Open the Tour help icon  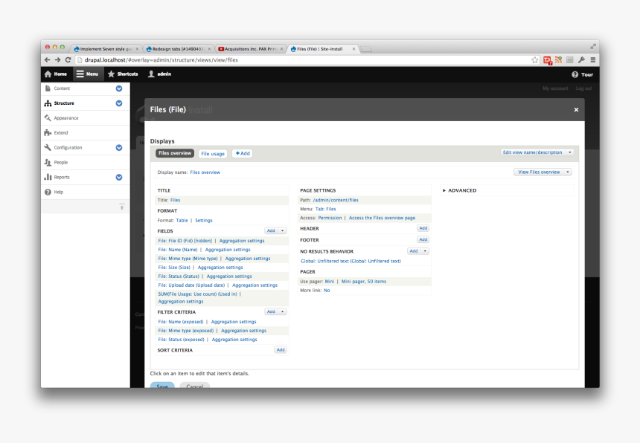click(575, 74)
